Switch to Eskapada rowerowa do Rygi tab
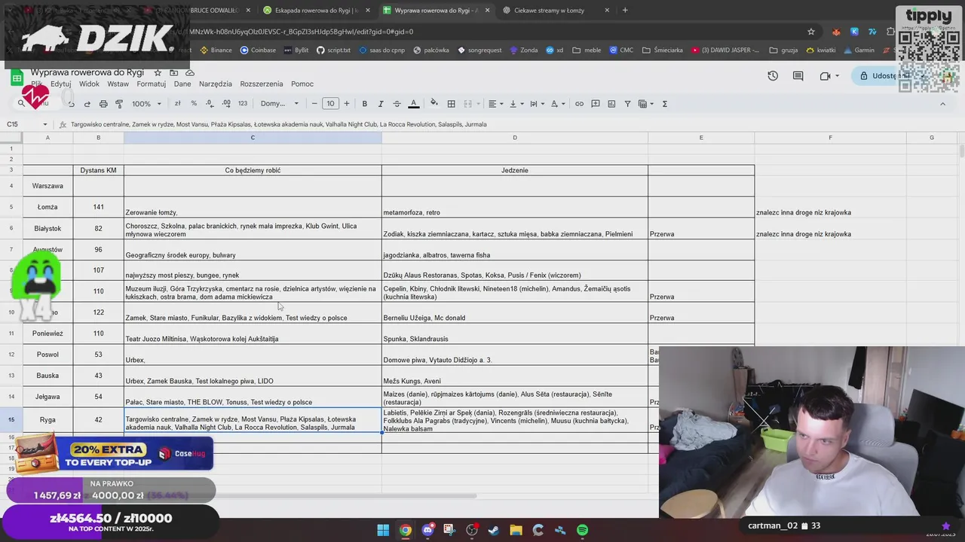The image size is (965, 542). 317,11
